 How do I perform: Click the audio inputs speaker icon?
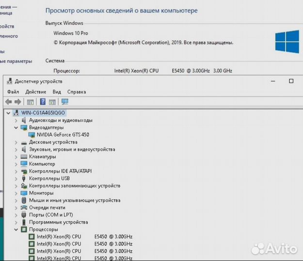pos(24,120)
